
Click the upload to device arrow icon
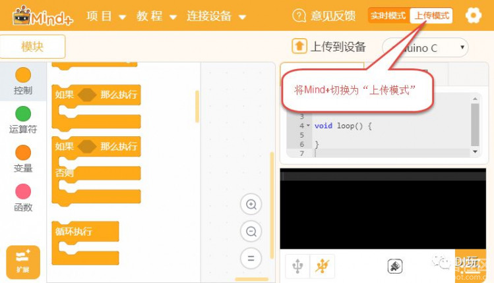tap(299, 46)
